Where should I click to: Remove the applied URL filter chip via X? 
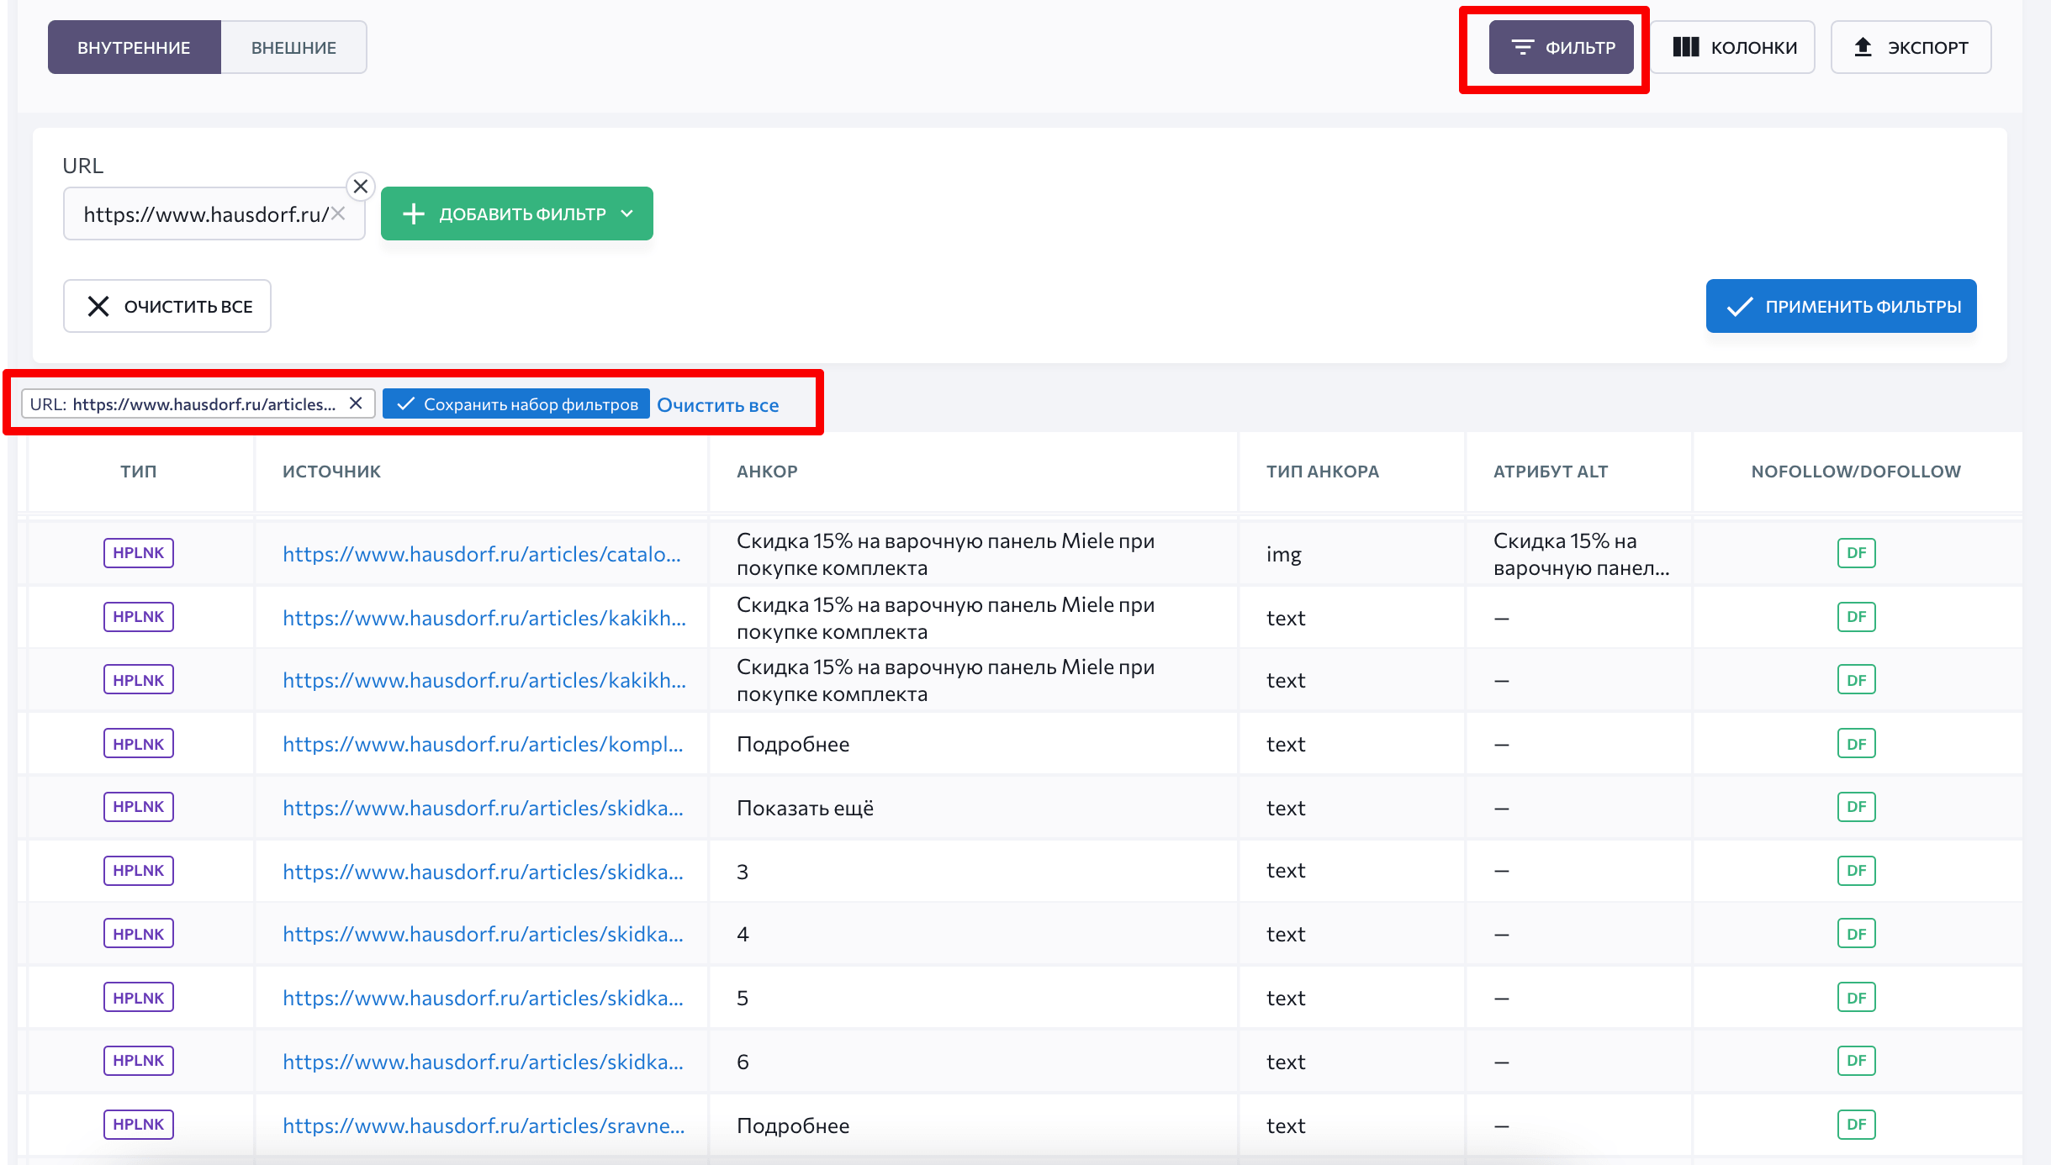tap(356, 403)
